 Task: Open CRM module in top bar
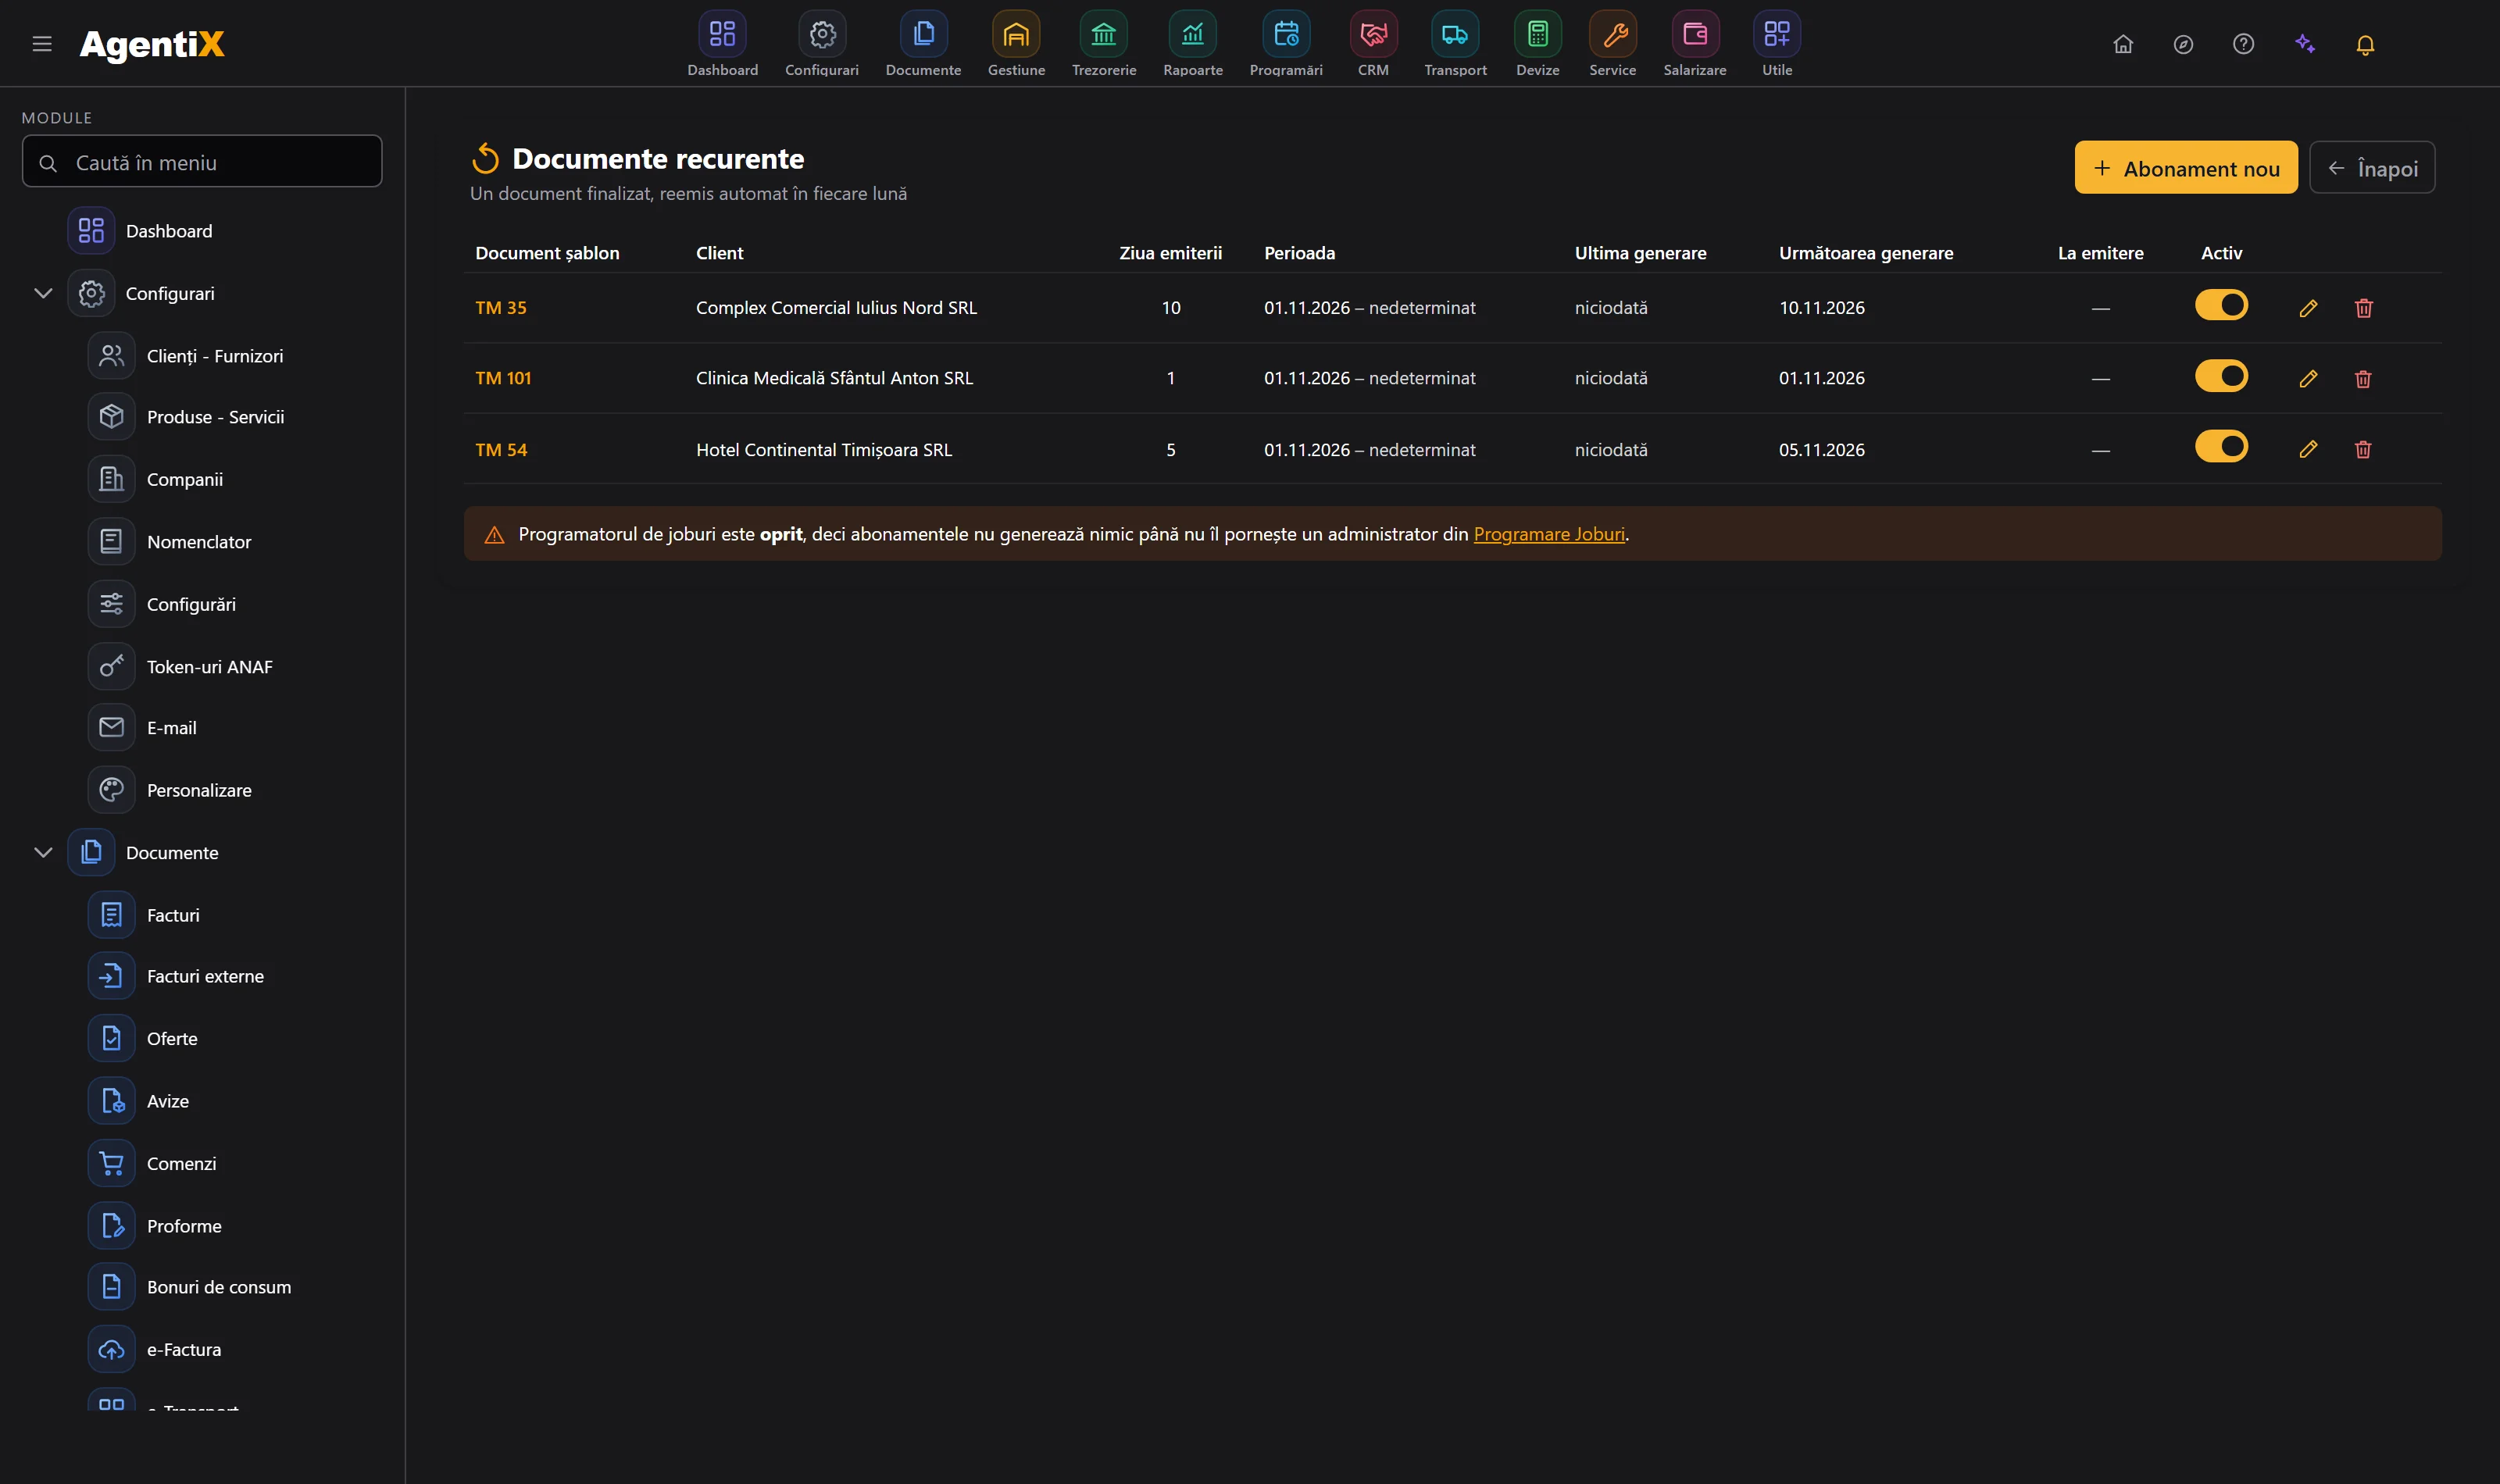(x=1373, y=44)
